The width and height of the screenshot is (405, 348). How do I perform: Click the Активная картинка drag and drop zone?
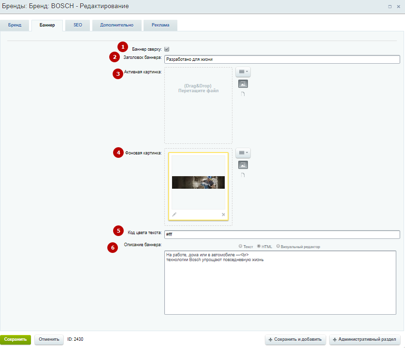click(x=198, y=106)
